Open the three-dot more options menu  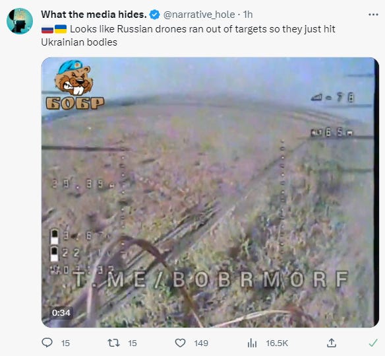(x=373, y=15)
